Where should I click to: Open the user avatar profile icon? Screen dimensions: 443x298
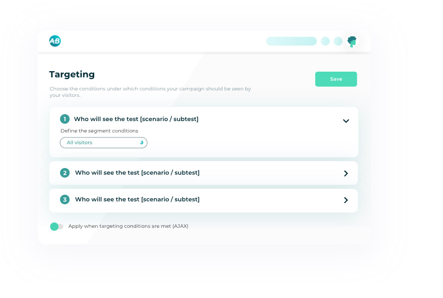coord(352,41)
